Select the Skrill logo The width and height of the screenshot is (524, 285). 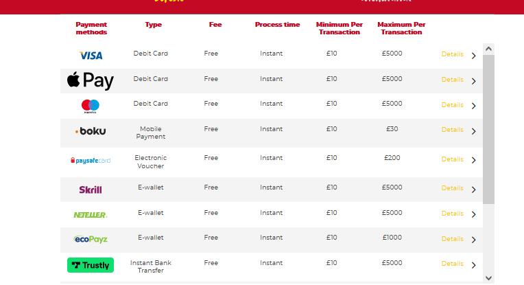91,190
